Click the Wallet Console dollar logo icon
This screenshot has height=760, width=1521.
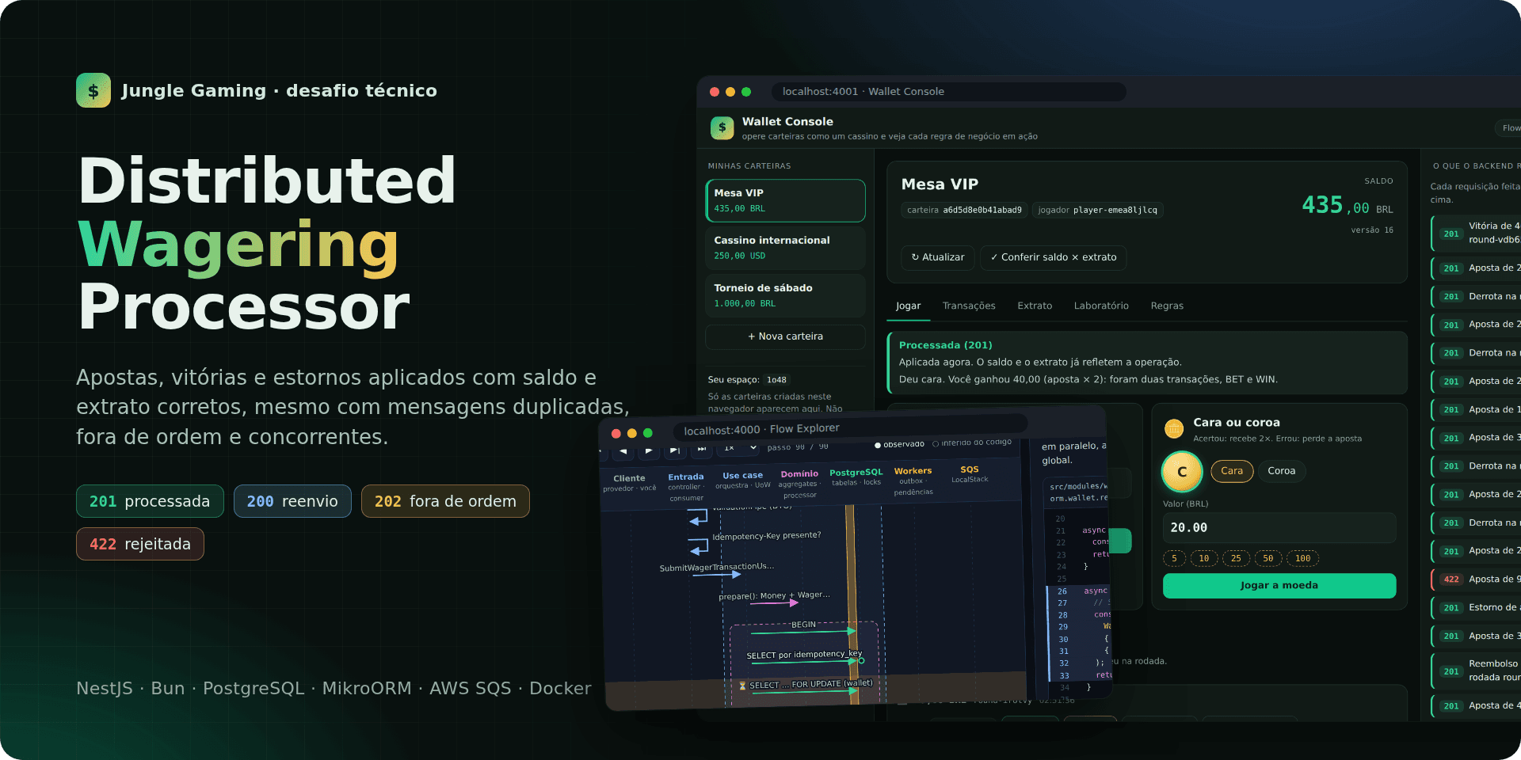[722, 127]
